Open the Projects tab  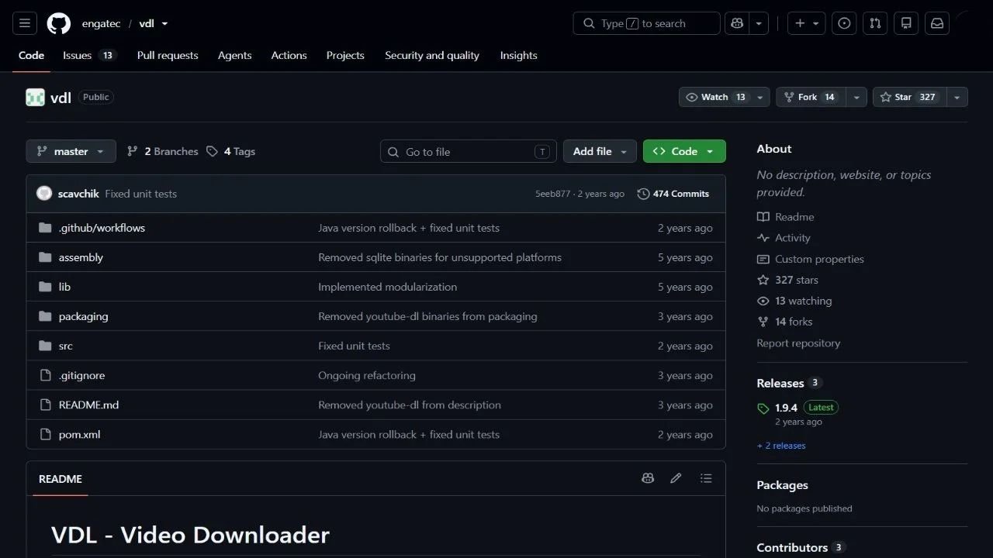345,56
